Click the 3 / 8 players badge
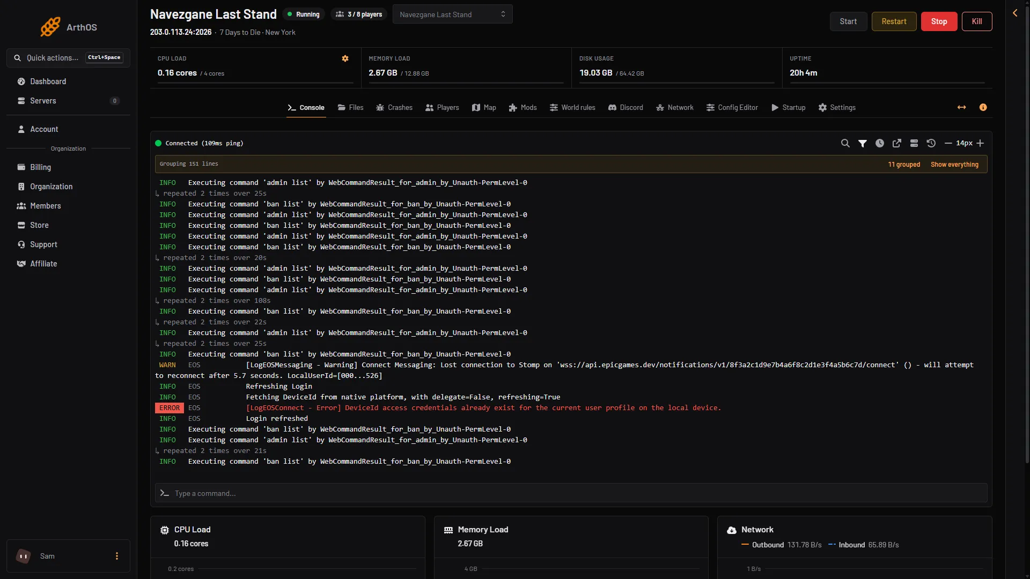This screenshot has height=579, width=1030. point(359,14)
